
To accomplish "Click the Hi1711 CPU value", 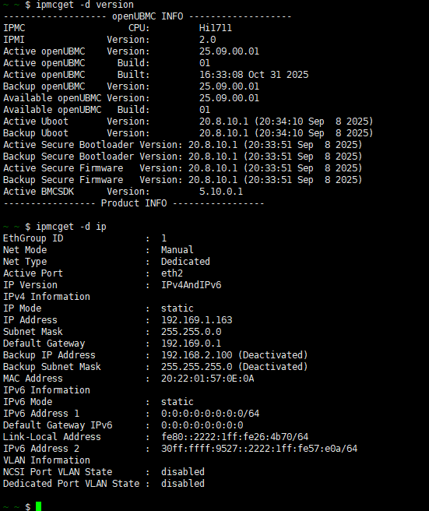I will tap(216, 28).
